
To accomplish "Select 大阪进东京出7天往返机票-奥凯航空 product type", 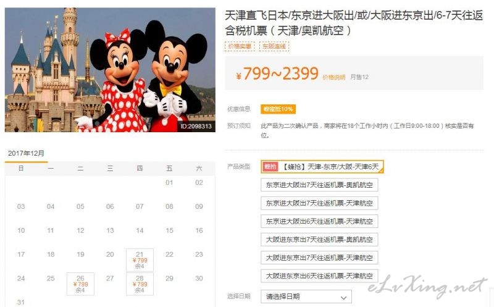I will (x=319, y=240).
